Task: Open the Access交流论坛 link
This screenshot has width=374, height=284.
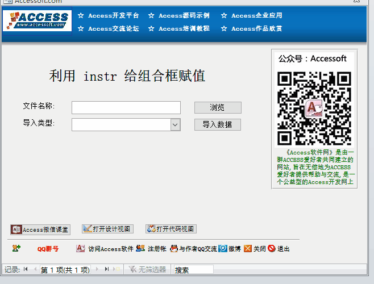Action: [x=113, y=28]
